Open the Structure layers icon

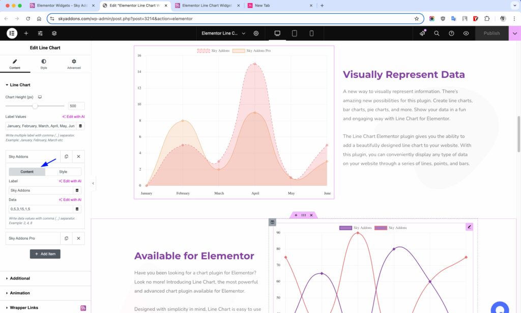[54, 33]
